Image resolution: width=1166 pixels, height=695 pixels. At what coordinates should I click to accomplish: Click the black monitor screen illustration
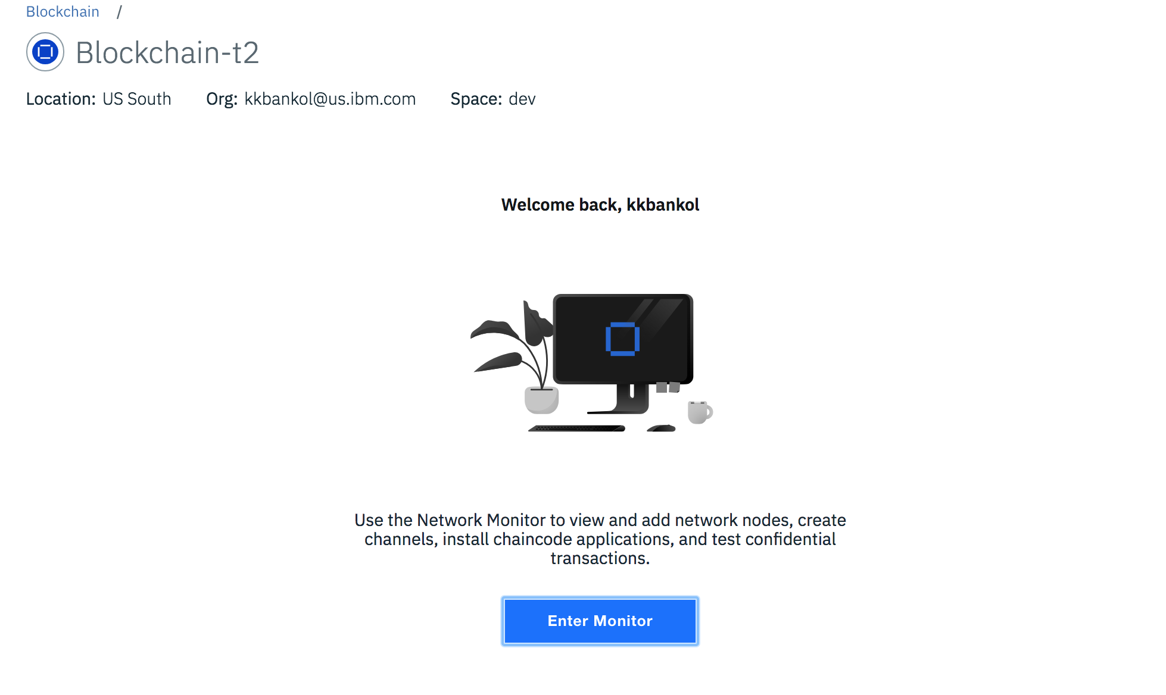click(x=623, y=339)
